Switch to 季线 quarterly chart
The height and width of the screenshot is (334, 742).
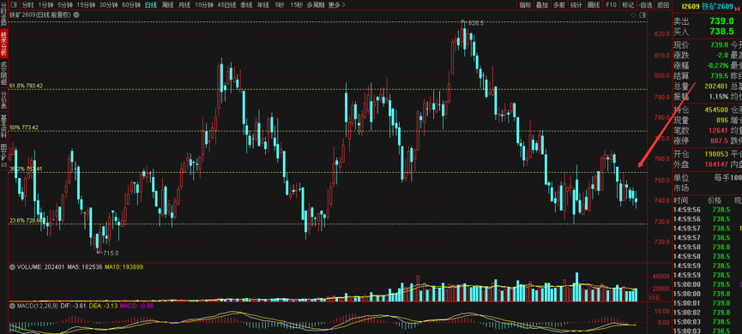coord(246,5)
